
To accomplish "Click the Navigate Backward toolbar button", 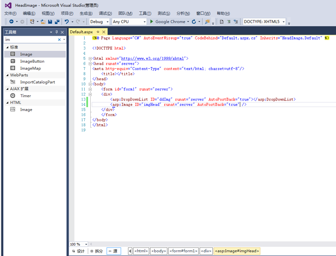I will pos(11,22).
